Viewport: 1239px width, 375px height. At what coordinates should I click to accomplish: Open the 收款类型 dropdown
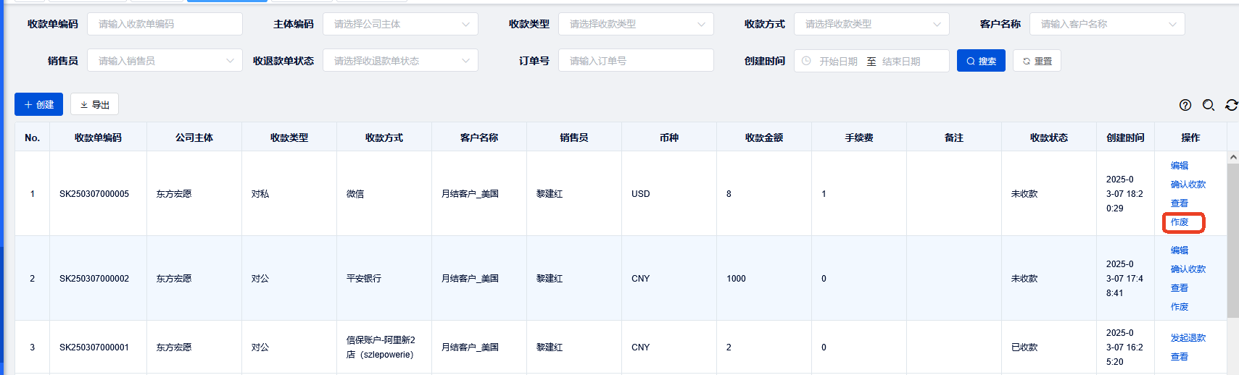click(635, 24)
